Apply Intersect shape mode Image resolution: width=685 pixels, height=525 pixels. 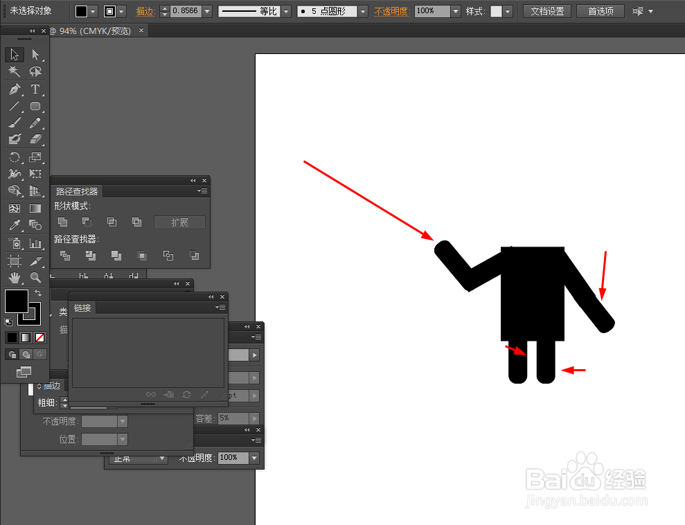click(x=112, y=222)
